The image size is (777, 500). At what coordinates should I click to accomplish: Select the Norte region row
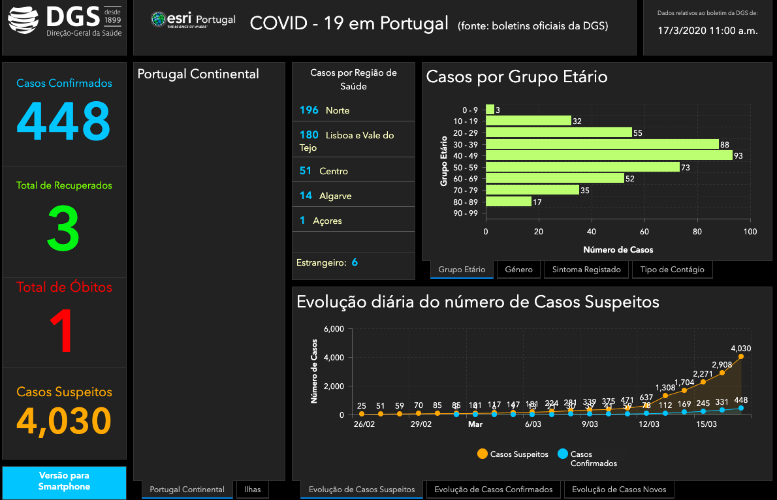(x=353, y=110)
